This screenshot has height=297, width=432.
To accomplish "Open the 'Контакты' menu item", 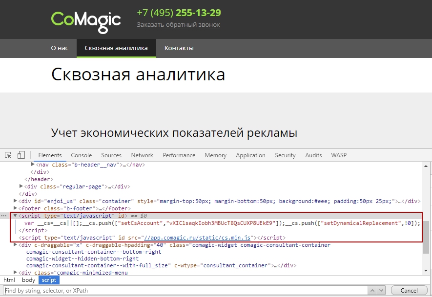I will pyautogui.click(x=179, y=48).
